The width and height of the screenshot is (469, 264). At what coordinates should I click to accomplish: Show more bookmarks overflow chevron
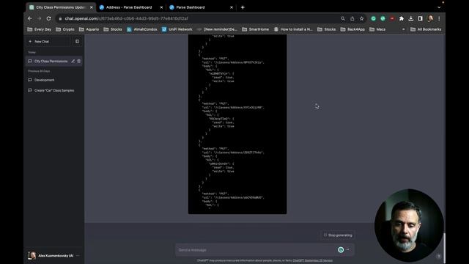pyautogui.click(x=404, y=29)
